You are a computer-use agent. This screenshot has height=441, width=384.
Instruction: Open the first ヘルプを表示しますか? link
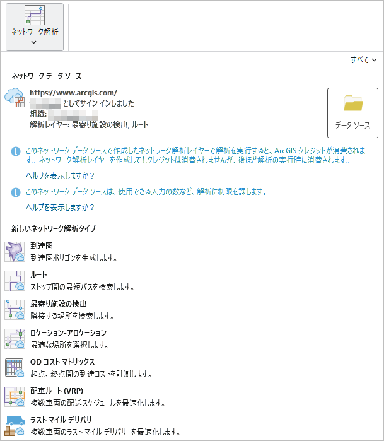tap(60, 175)
